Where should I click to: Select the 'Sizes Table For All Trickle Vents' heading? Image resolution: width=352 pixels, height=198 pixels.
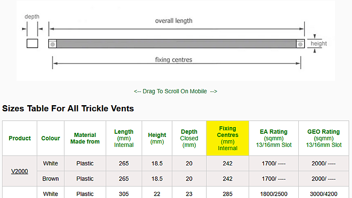68,108
